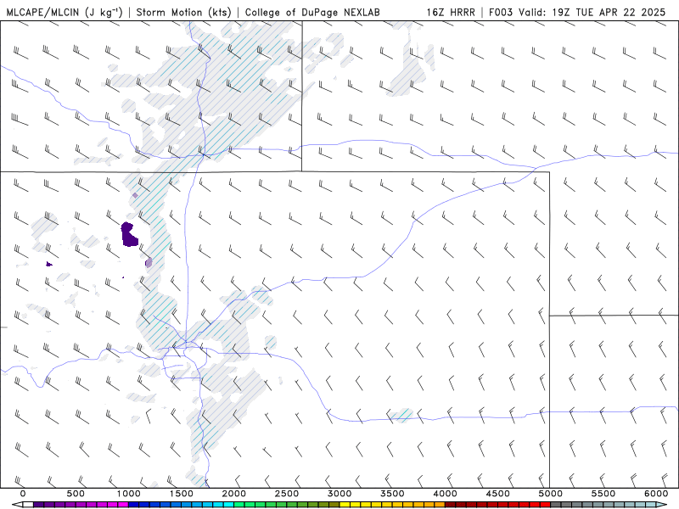Image resolution: width=679 pixels, height=509 pixels.
Task: Select the 1500 value on the color scale
Action: [181, 494]
